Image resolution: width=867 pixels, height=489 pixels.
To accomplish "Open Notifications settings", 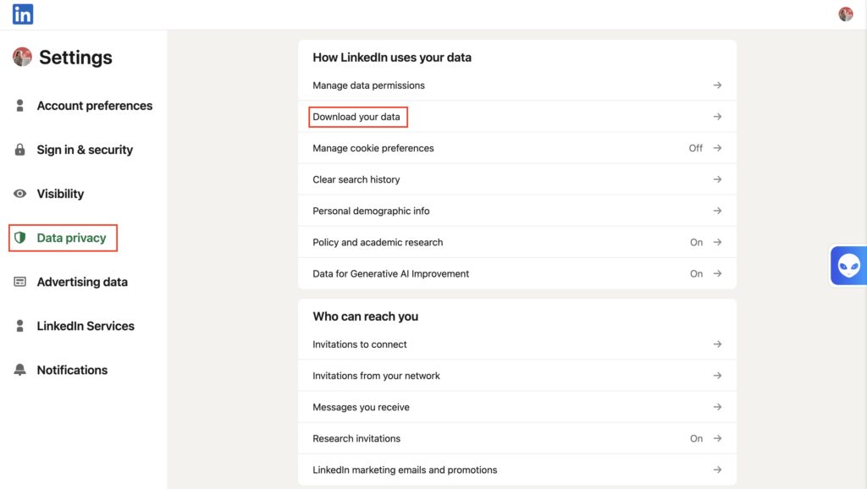I will pyautogui.click(x=72, y=371).
